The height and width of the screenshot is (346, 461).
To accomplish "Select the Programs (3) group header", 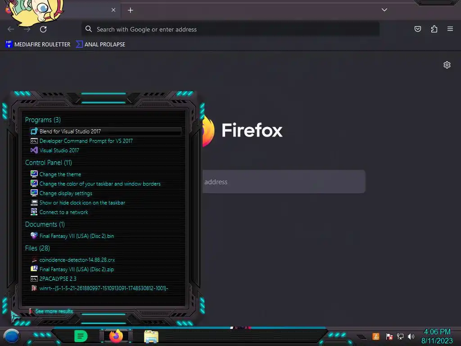I will 43,120.
